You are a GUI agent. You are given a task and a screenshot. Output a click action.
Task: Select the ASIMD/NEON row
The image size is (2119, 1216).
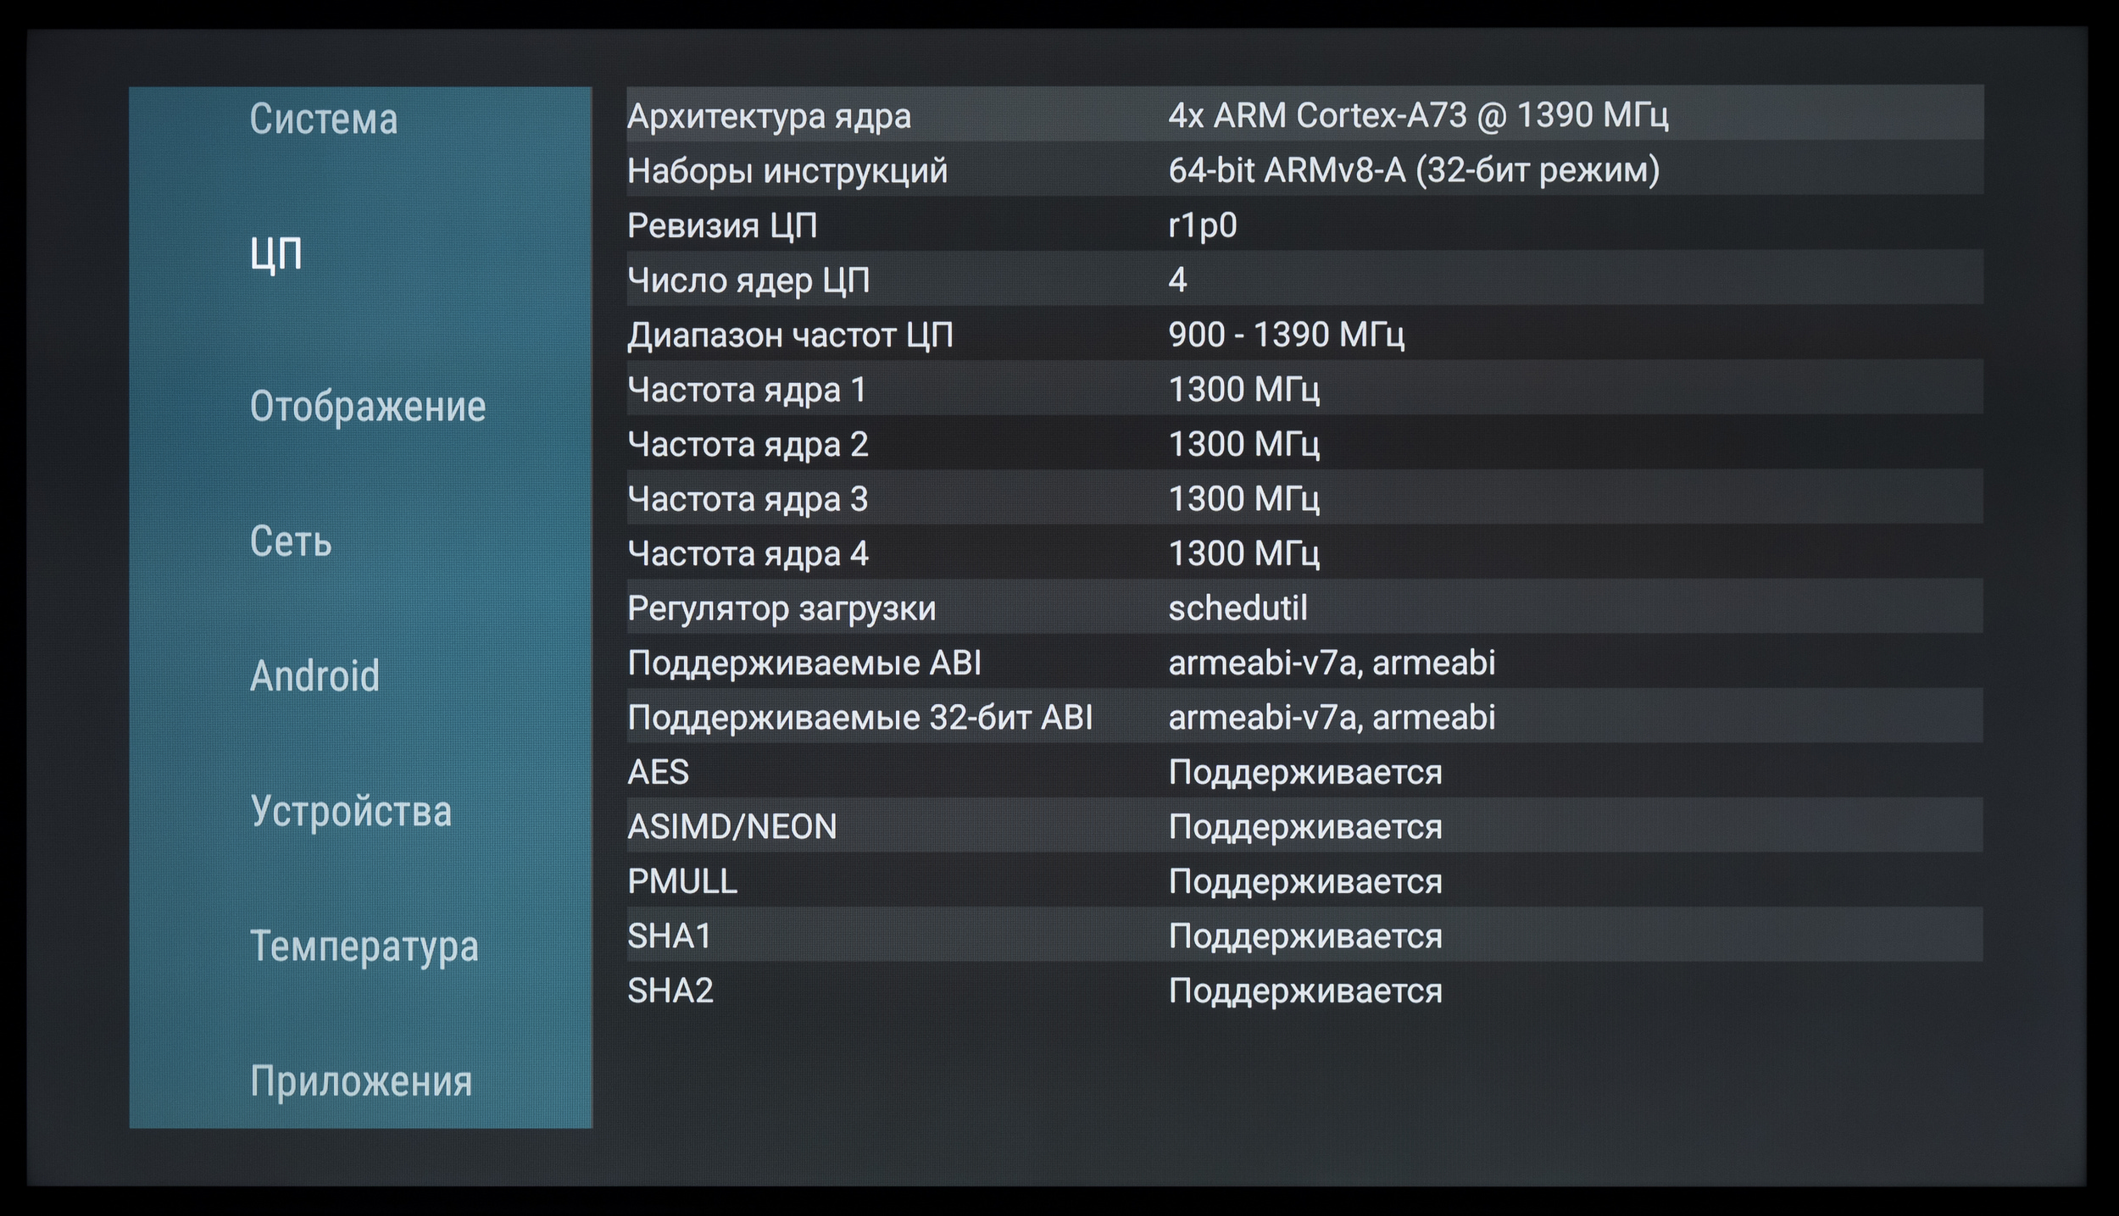coord(1304,826)
